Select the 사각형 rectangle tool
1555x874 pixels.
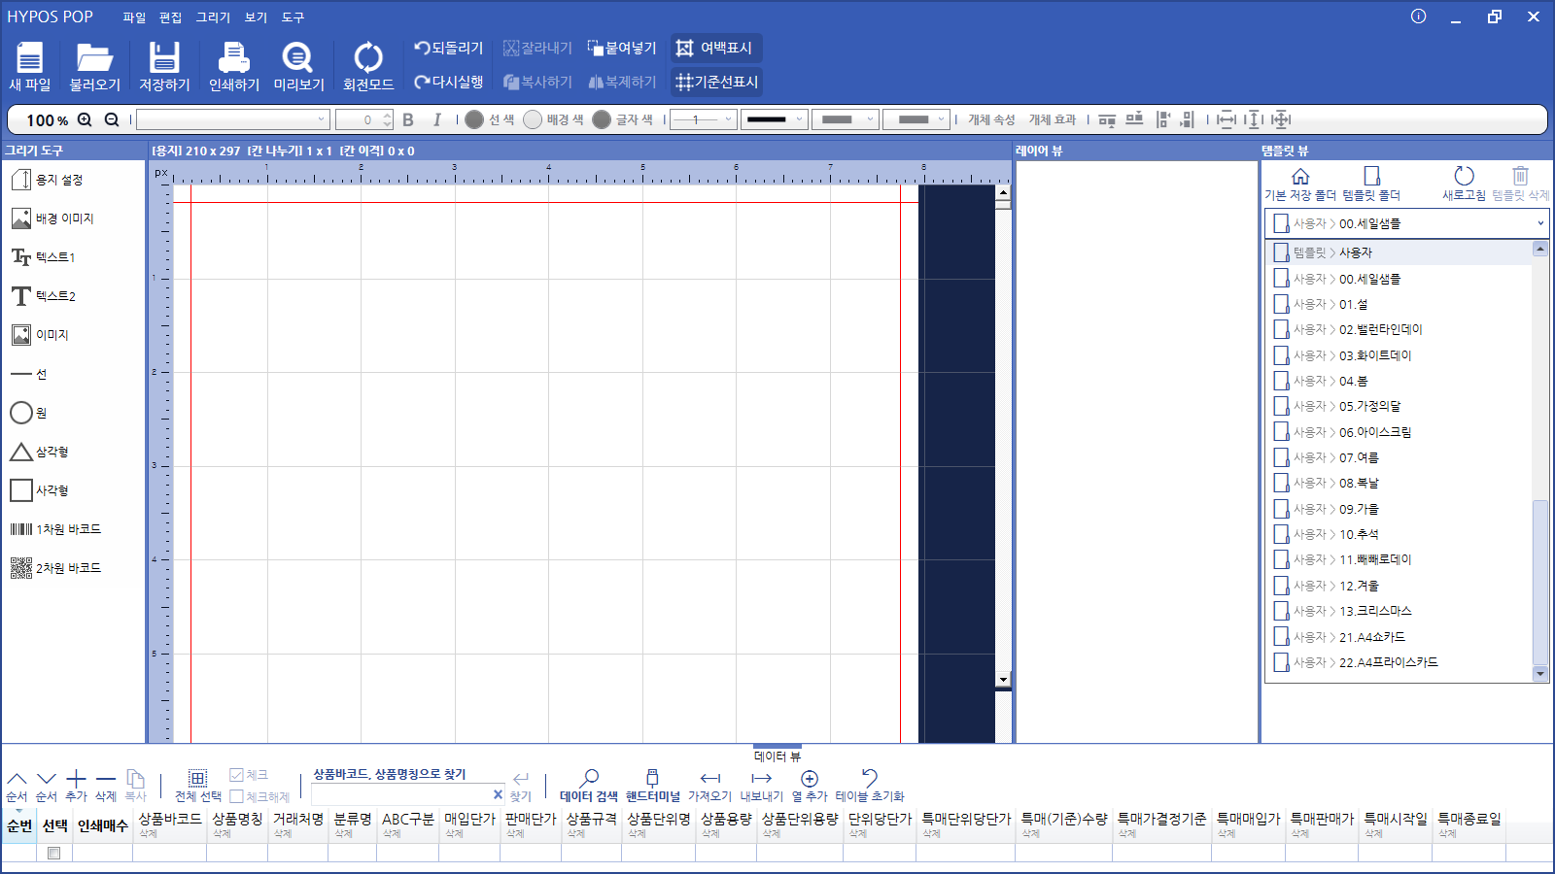[39, 490]
